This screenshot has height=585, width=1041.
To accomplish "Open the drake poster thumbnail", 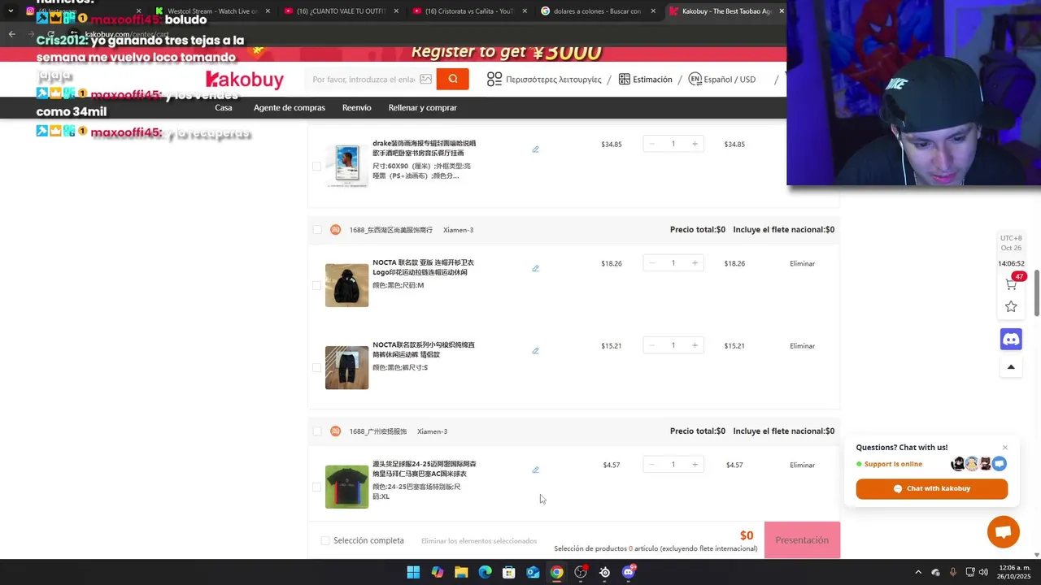I will [x=346, y=166].
